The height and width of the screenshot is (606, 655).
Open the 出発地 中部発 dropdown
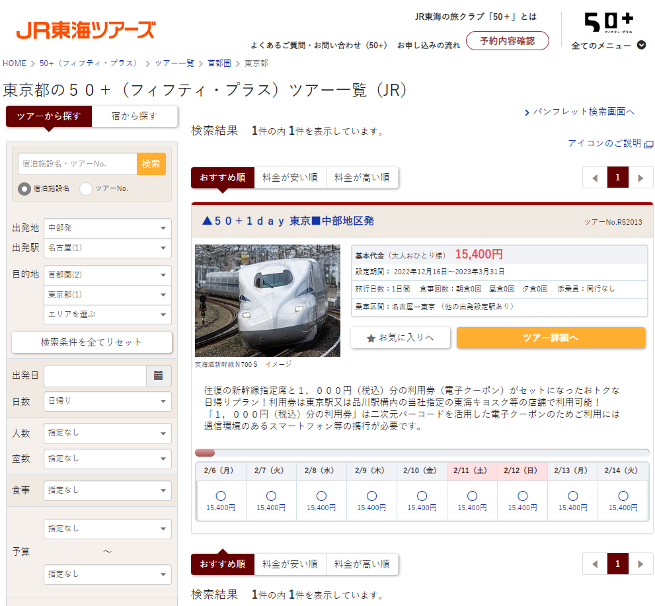pyautogui.click(x=108, y=228)
